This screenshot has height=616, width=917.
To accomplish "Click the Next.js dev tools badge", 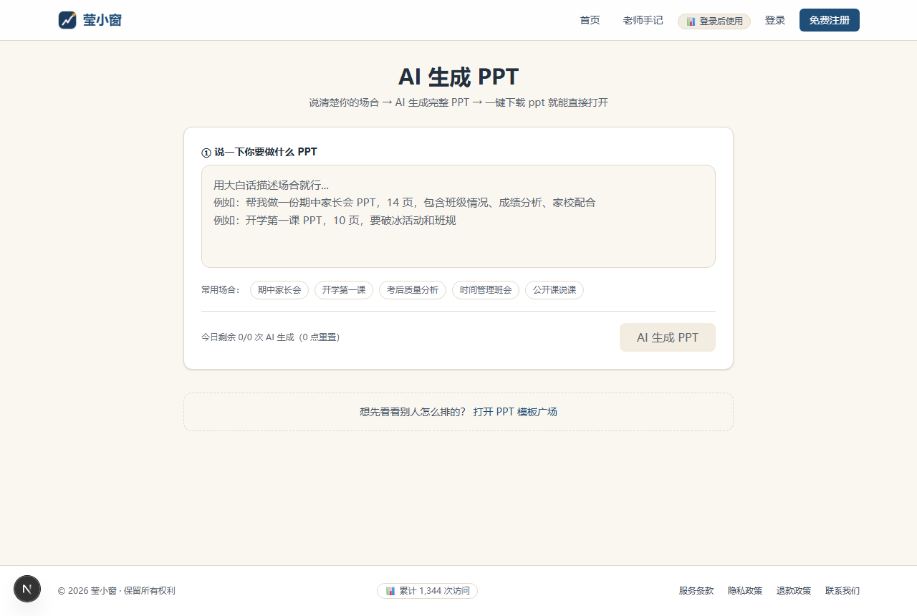I will click(x=27, y=589).
